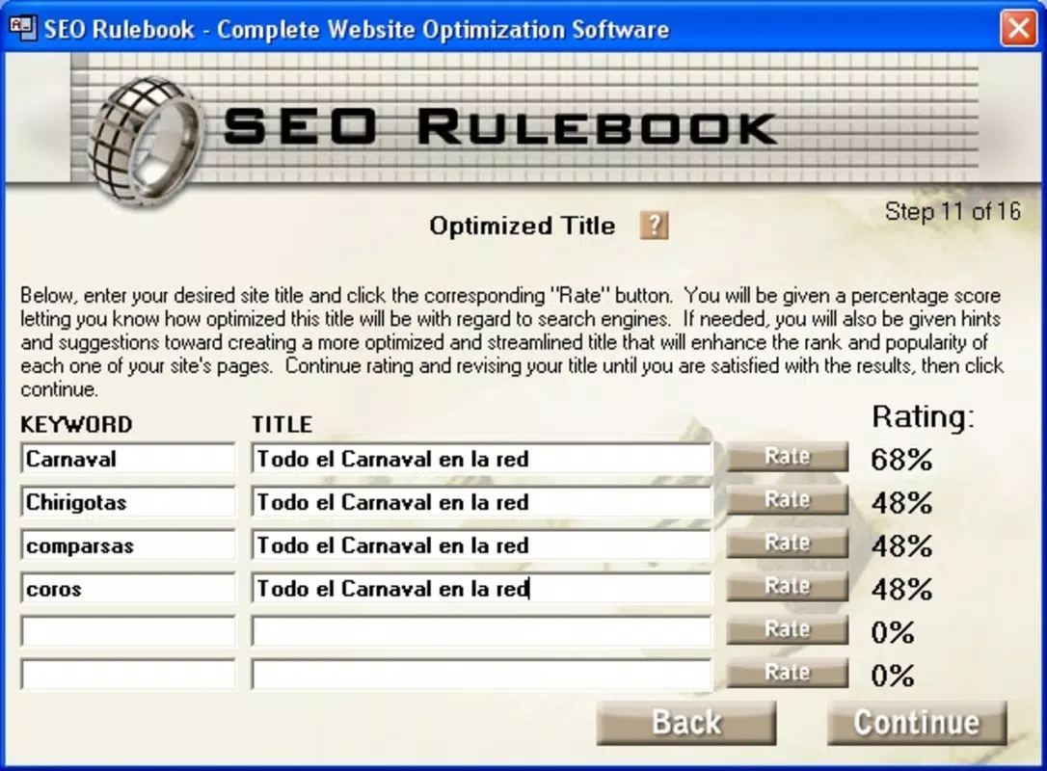Edit title field in comparsas row

(x=482, y=545)
